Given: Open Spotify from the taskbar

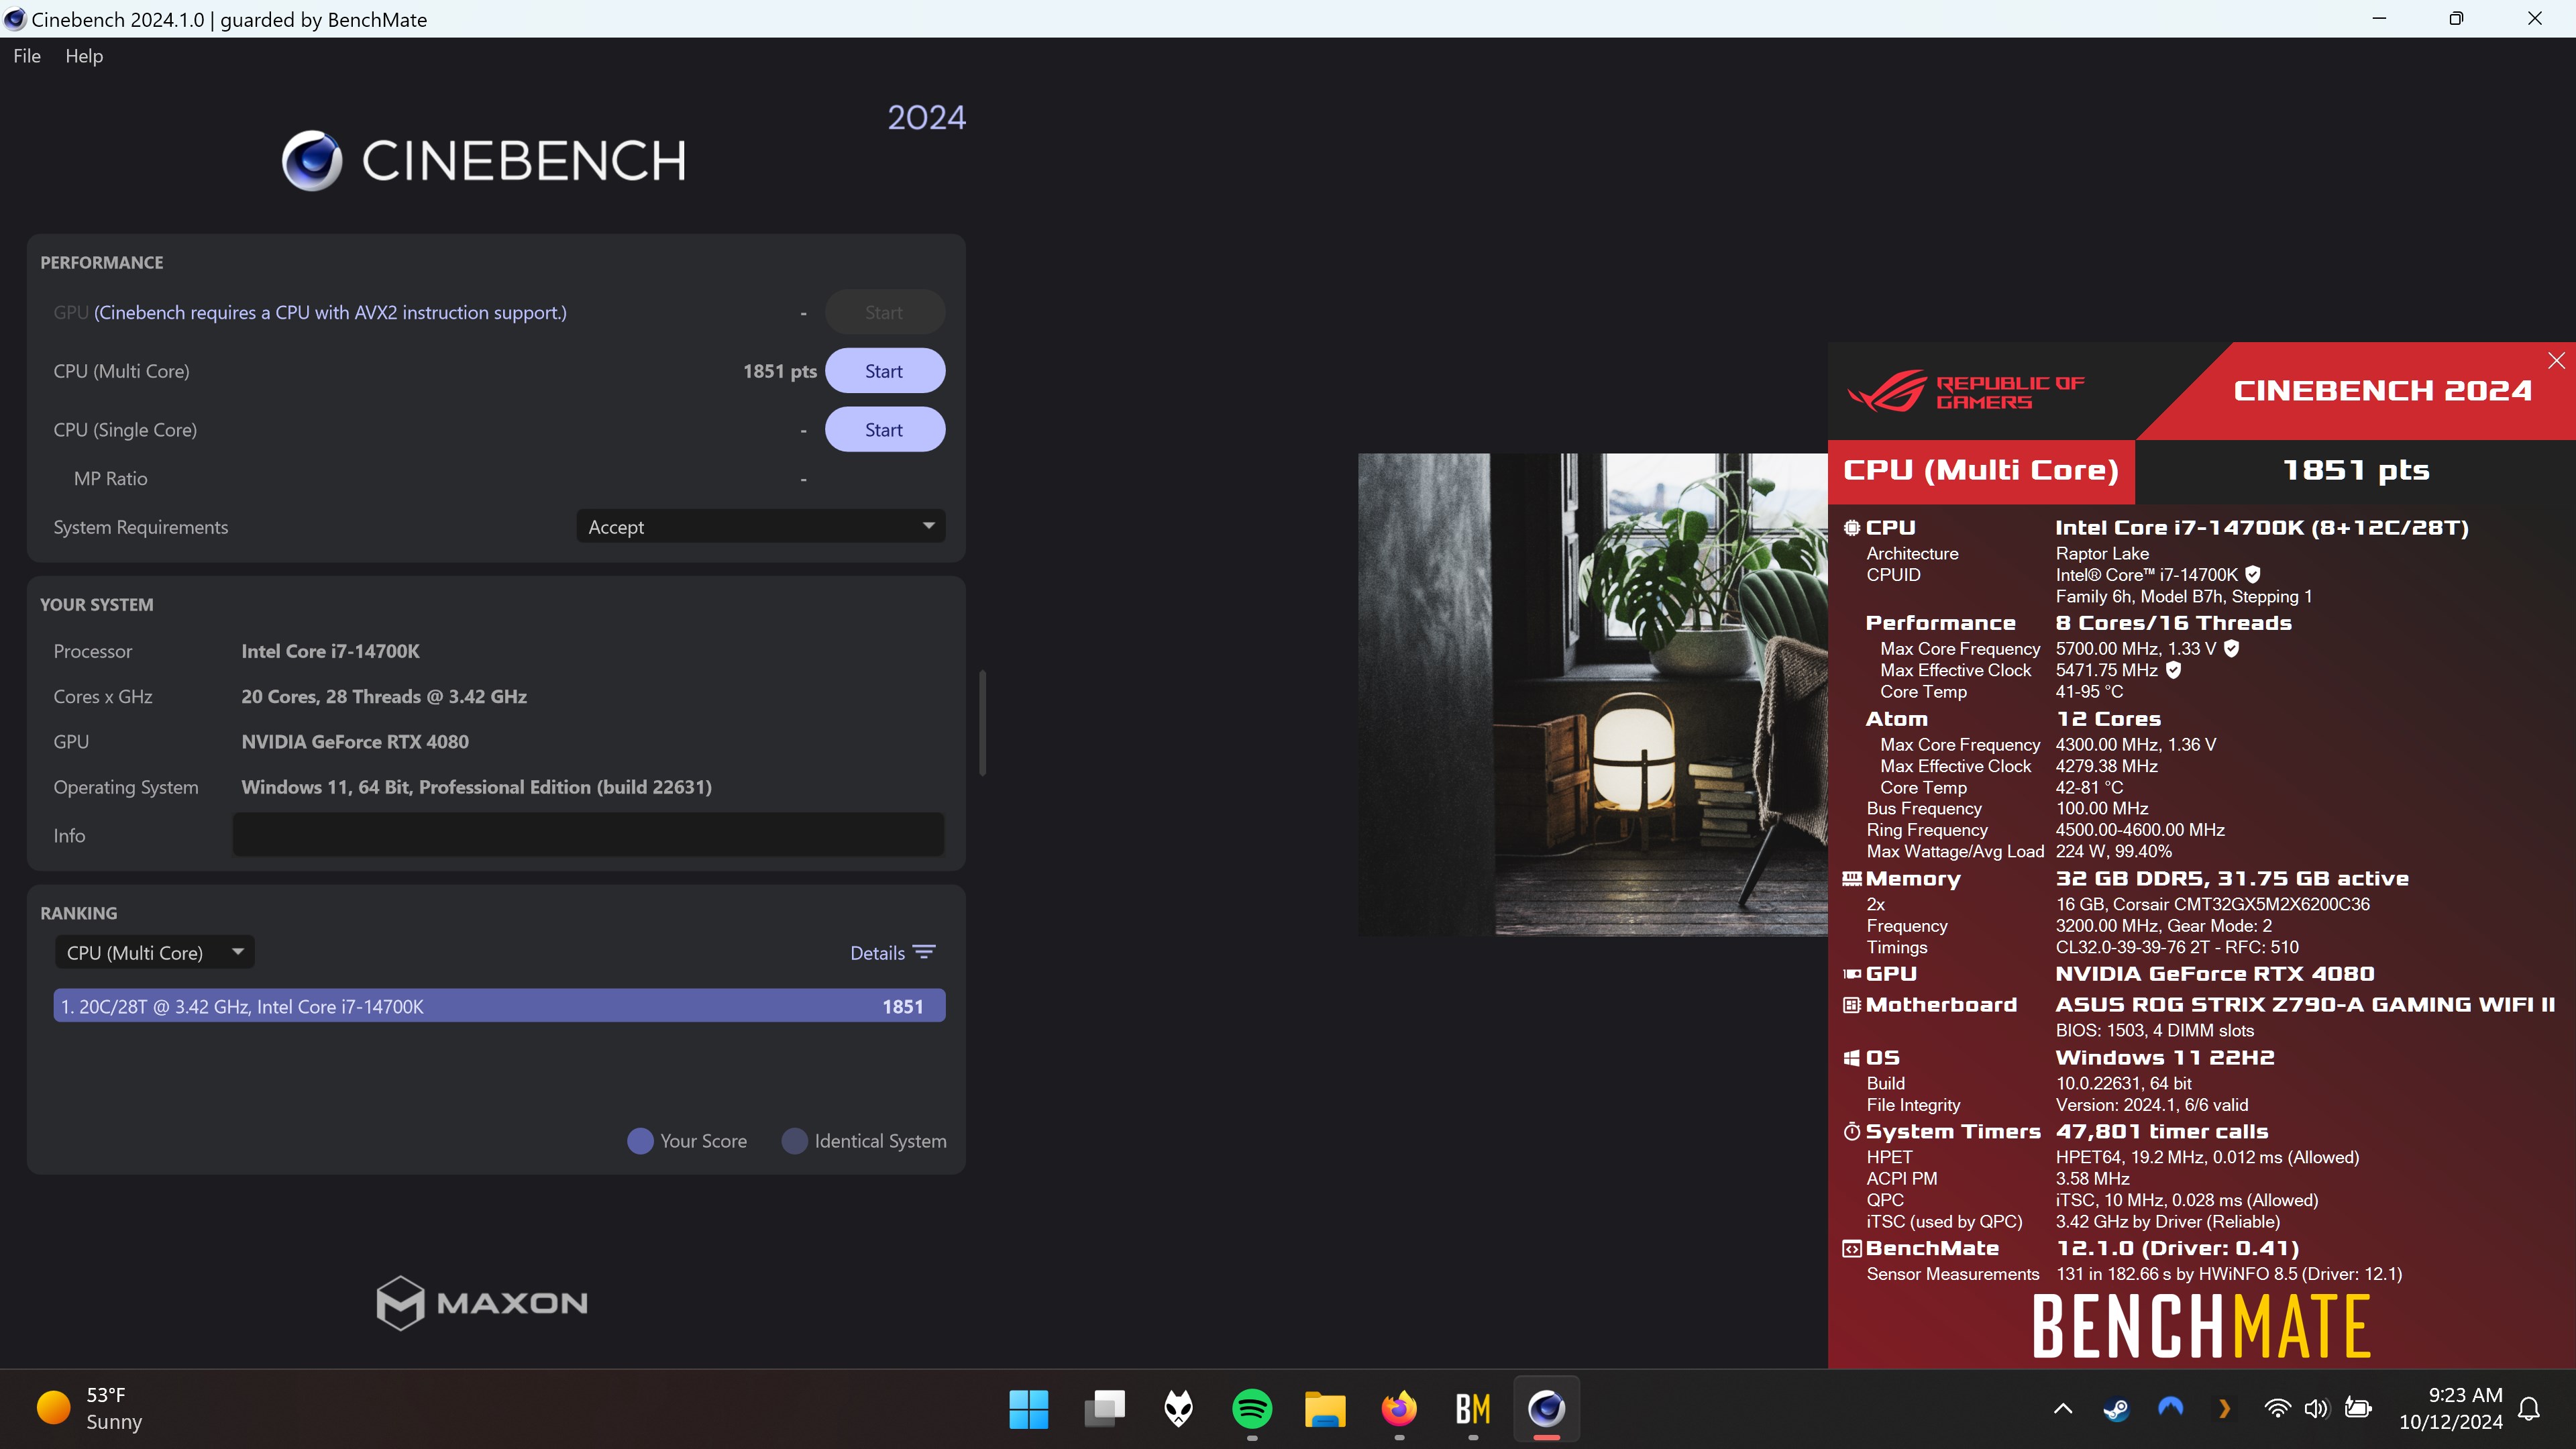Looking at the screenshot, I should tap(1252, 1409).
